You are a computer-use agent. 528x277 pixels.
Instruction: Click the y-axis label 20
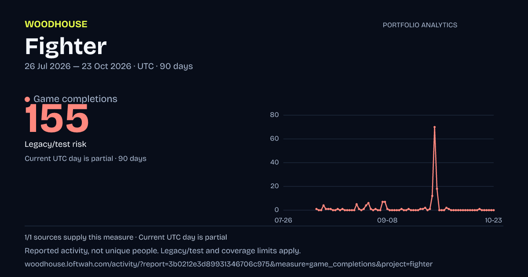pos(275,186)
